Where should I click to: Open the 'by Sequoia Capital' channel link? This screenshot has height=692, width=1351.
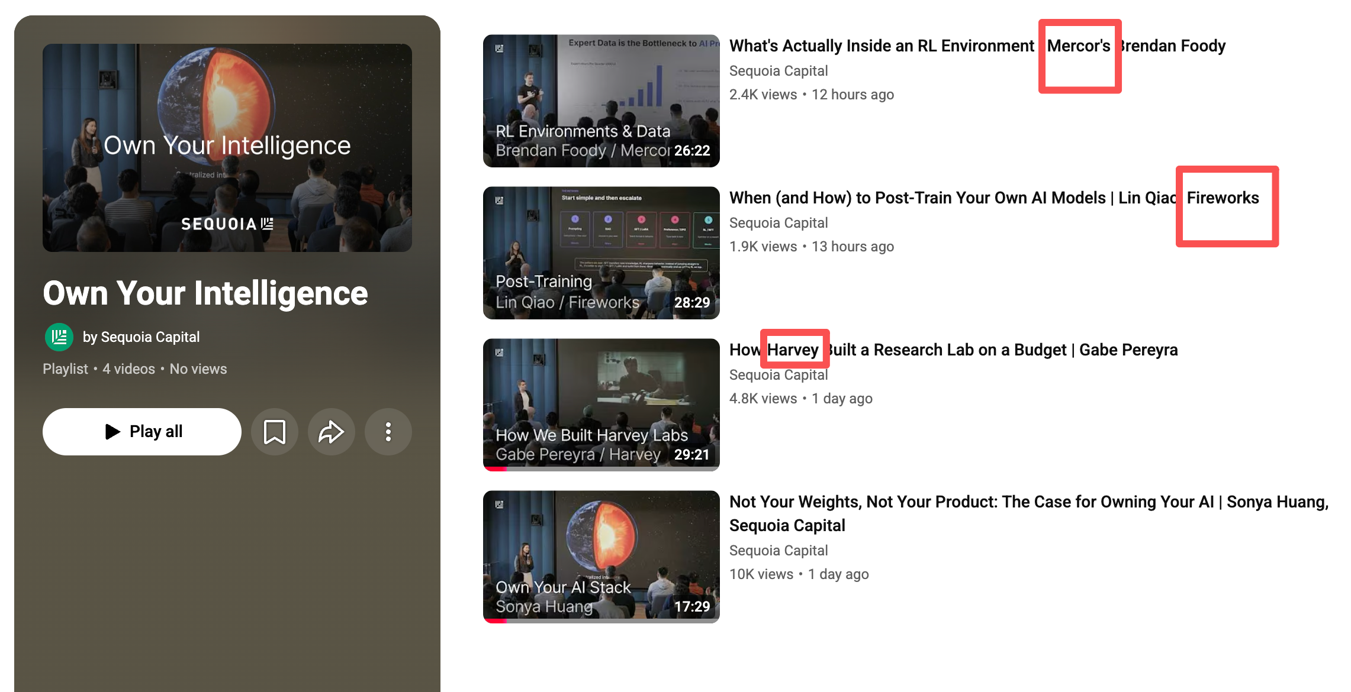point(141,337)
